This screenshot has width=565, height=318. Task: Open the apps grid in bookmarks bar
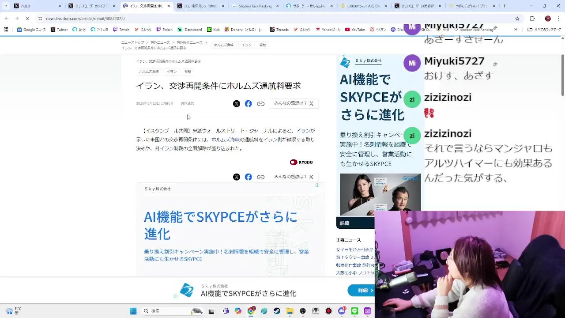(x=6, y=30)
